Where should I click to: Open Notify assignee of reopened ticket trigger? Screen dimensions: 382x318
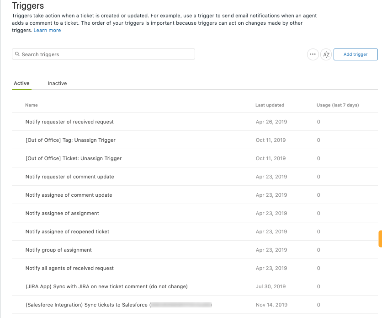[67, 232]
